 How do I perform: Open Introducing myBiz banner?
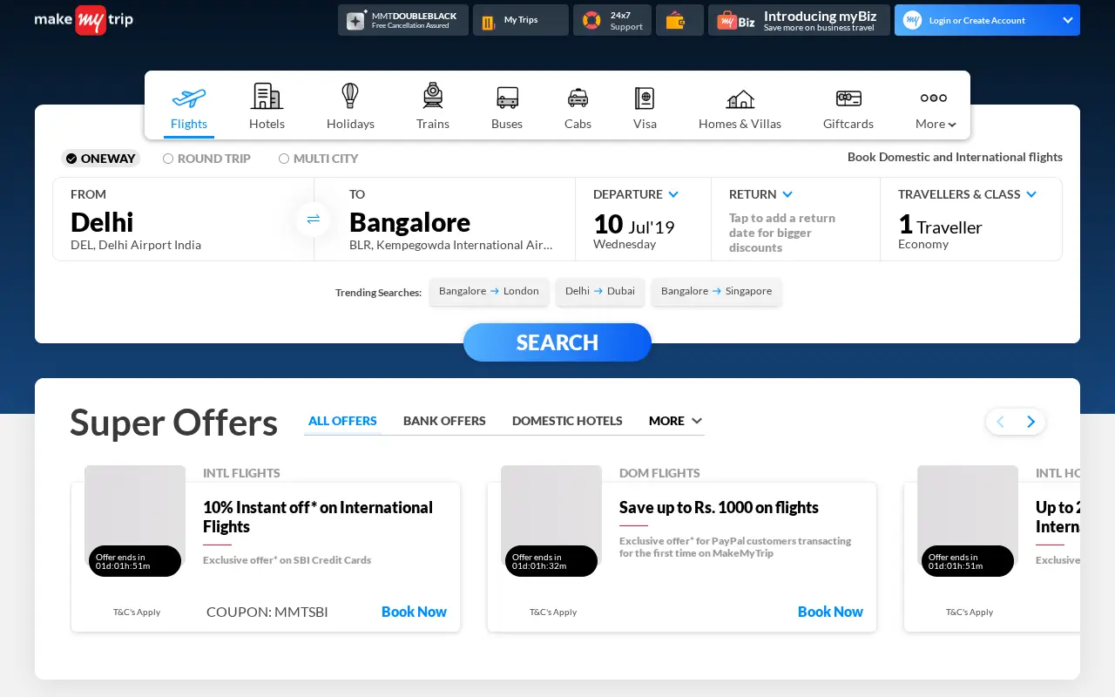coord(799,20)
